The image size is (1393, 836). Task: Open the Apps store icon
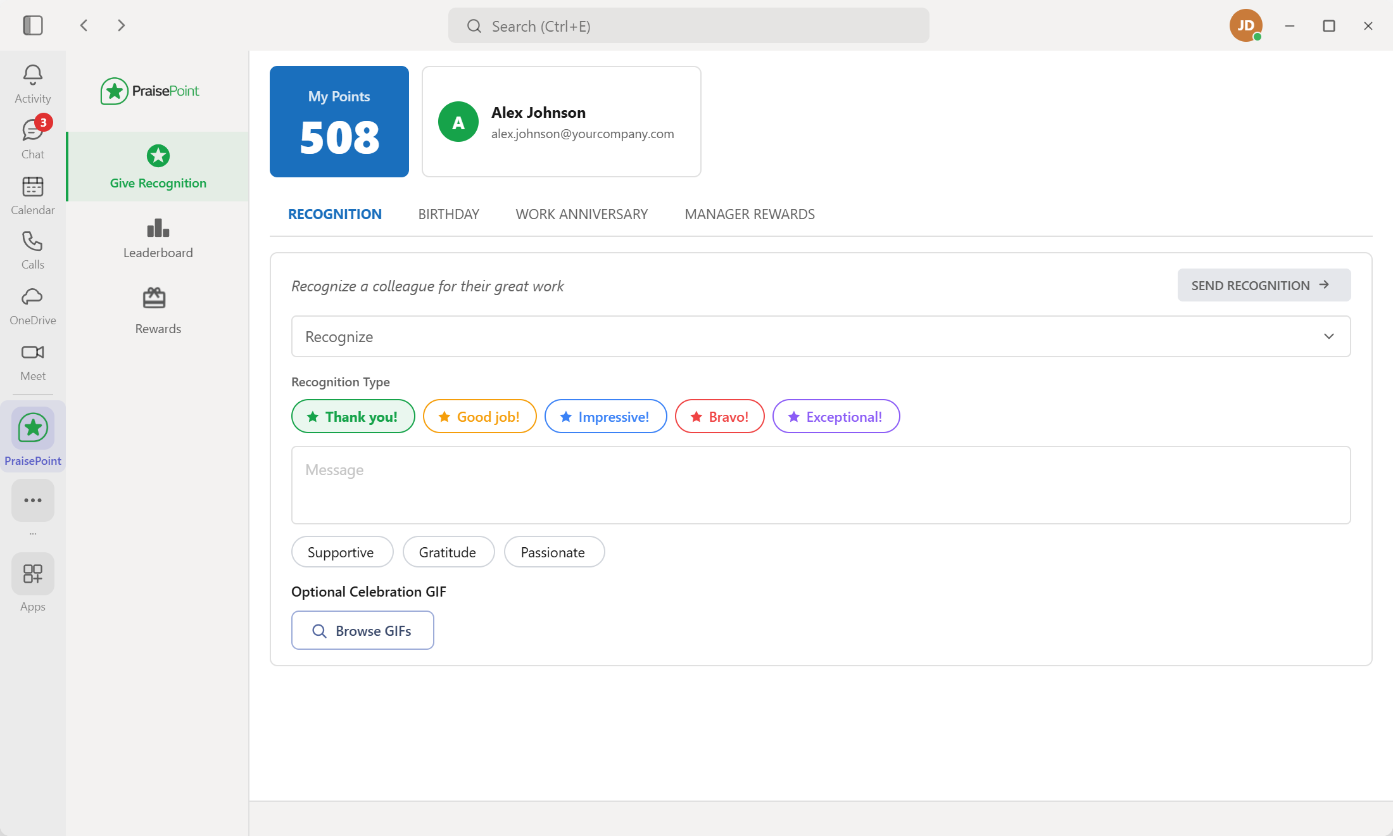(33, 574)
